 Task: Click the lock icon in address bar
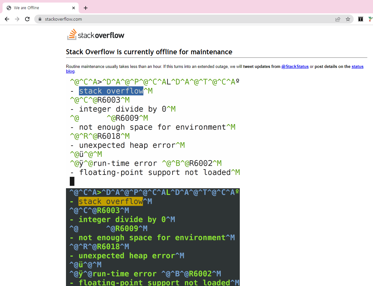pyautogui.click(x=40, y=19)
